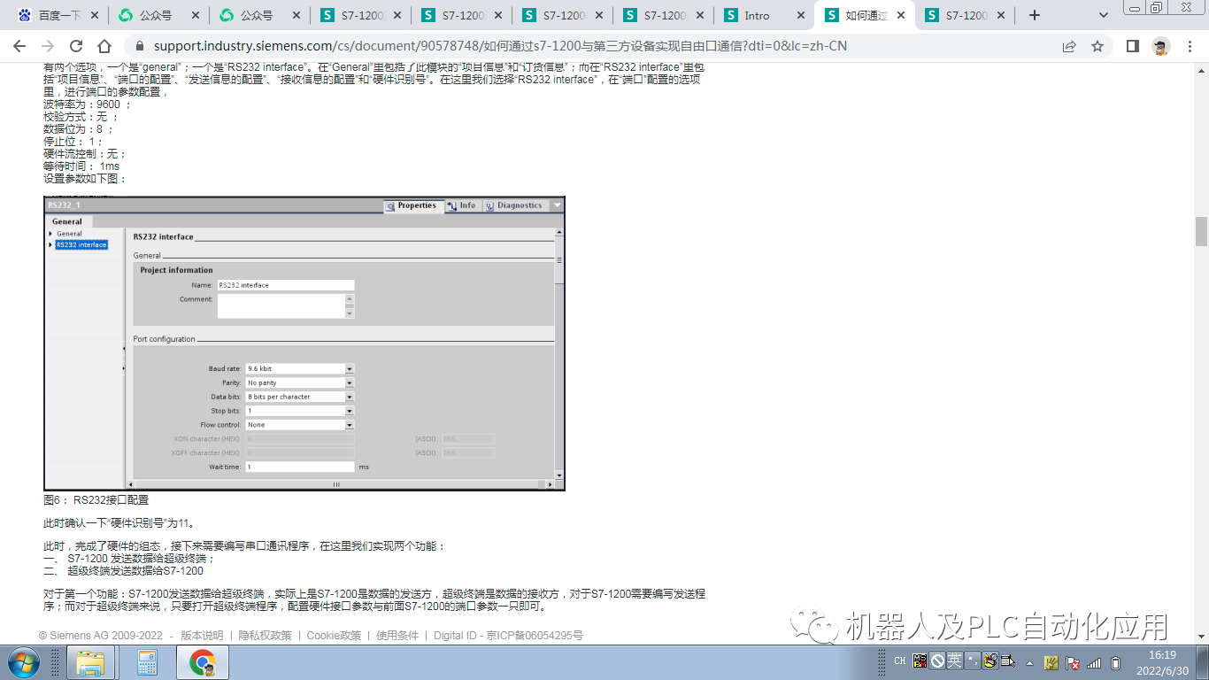1209x680 pixels.
Task: Click the Chrome icon in the taskbar
Action: coord(203,662)
